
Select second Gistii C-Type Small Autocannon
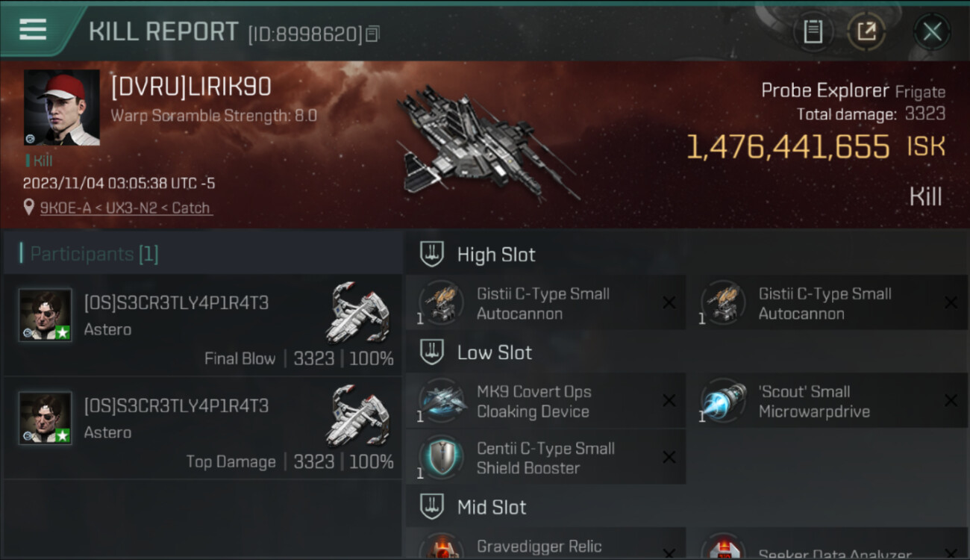[x=827, y=302]
